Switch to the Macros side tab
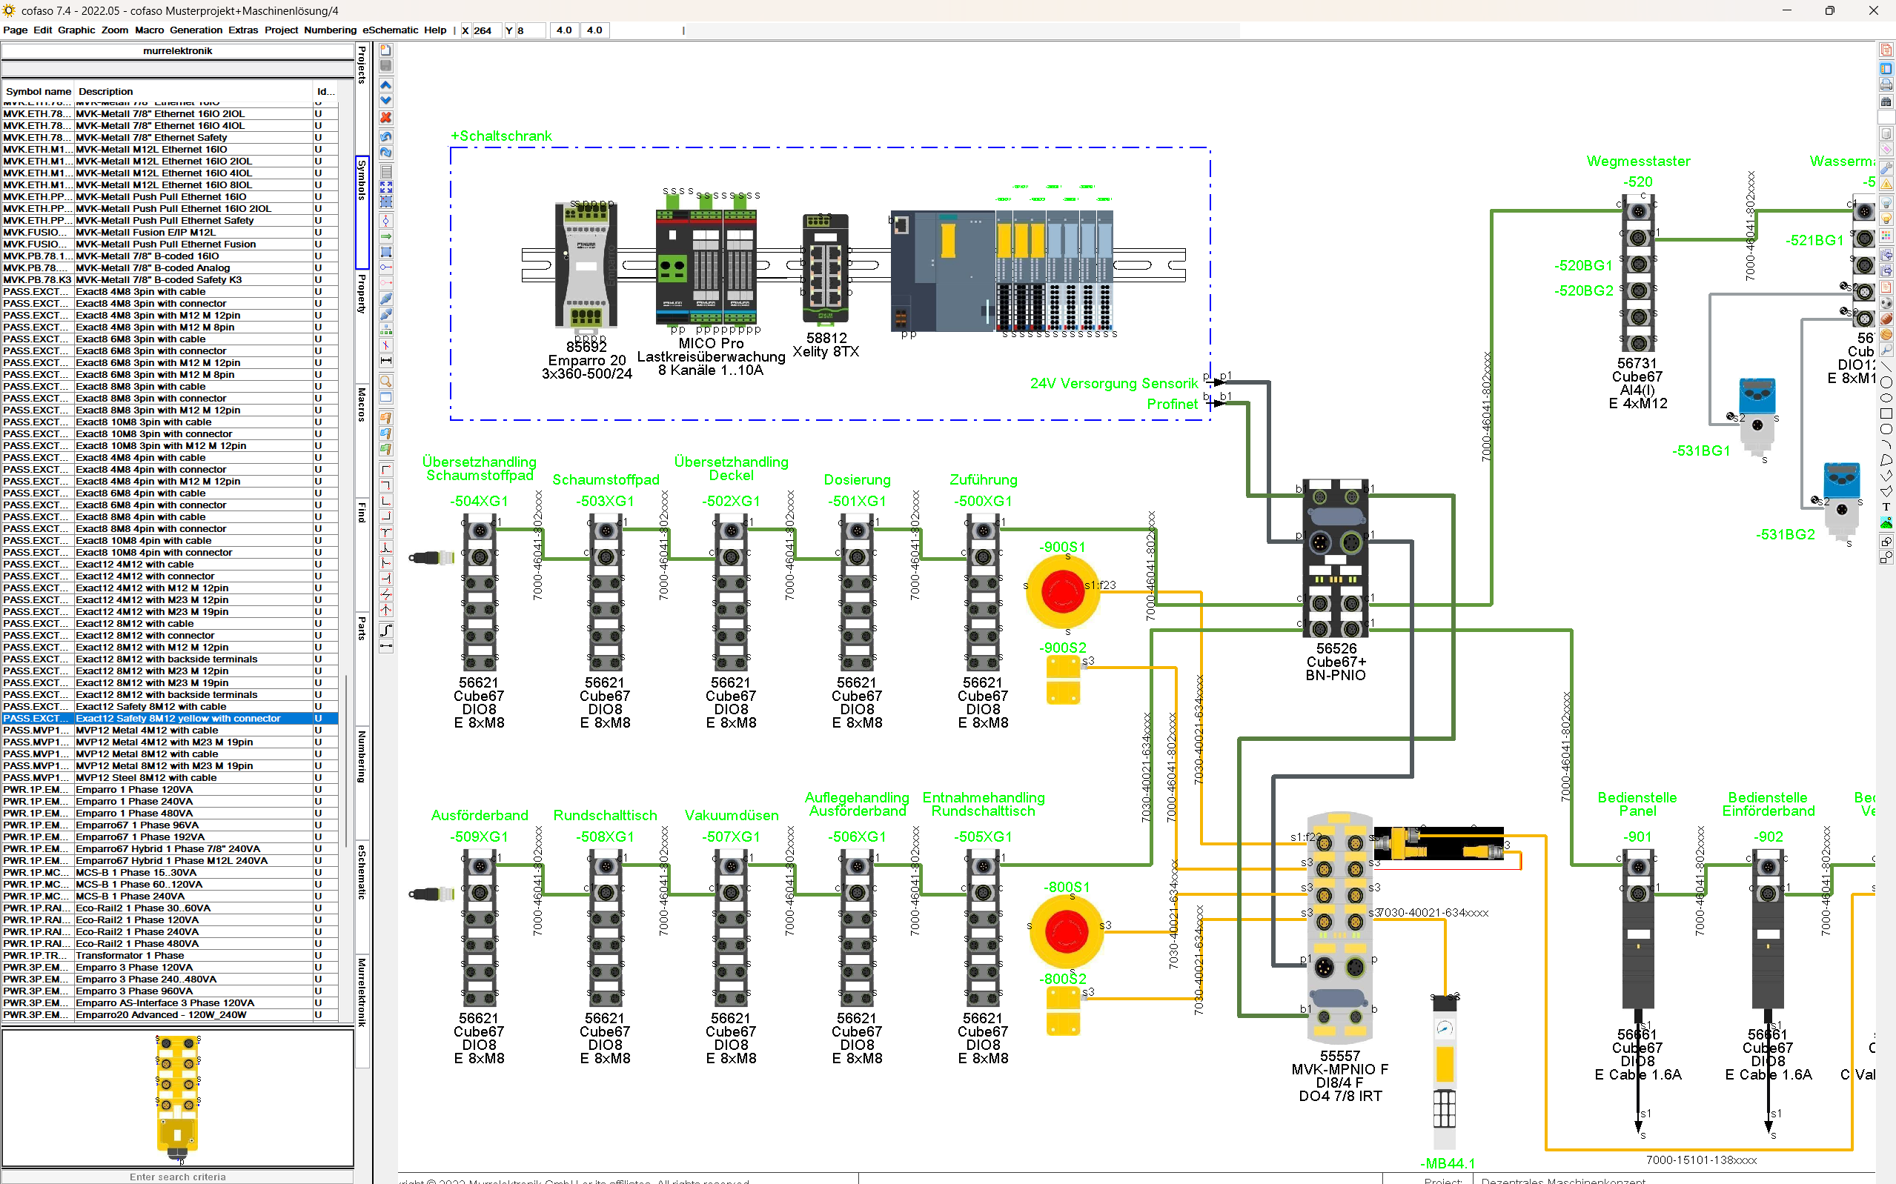 [x=362, y=404]
